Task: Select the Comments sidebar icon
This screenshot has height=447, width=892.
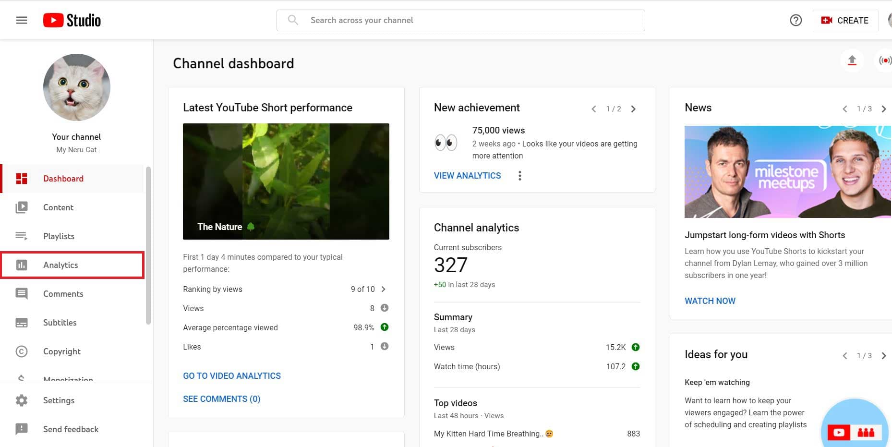Action: 21,293
